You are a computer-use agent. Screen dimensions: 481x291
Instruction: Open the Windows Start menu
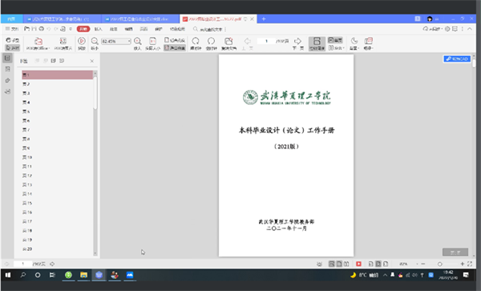click(8, 275)
